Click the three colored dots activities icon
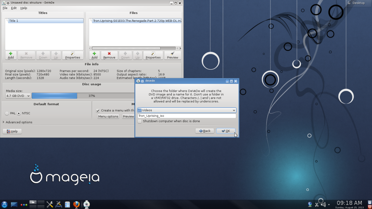The height and width of the screenshot is (209, 372). click(x=24, y=205)
